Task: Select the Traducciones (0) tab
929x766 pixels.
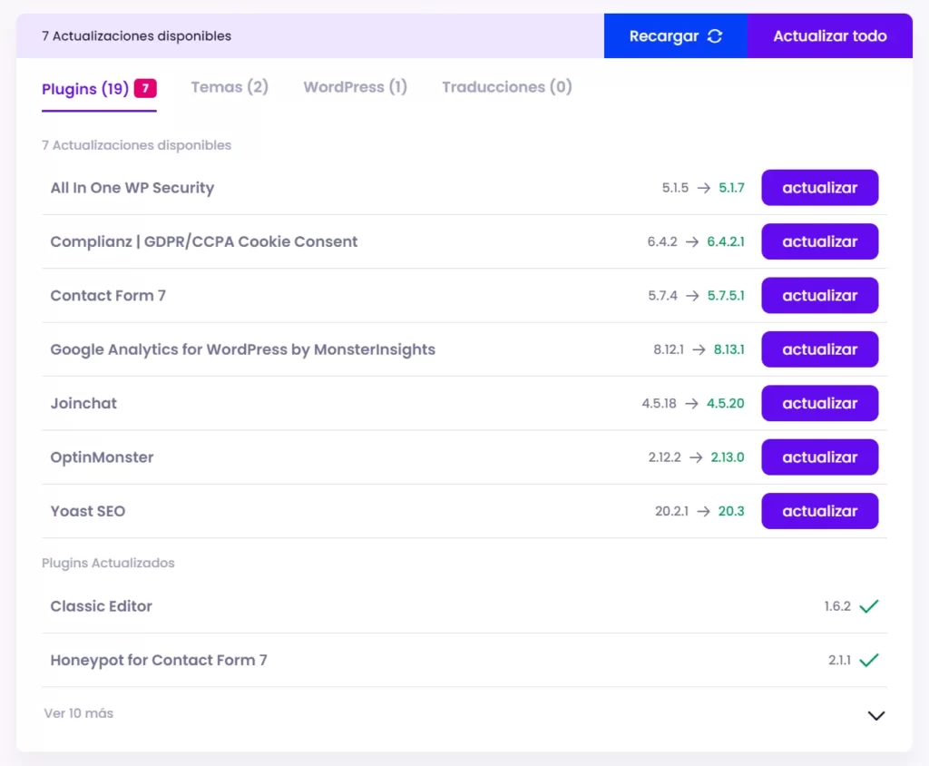Action: click(506, 87)
